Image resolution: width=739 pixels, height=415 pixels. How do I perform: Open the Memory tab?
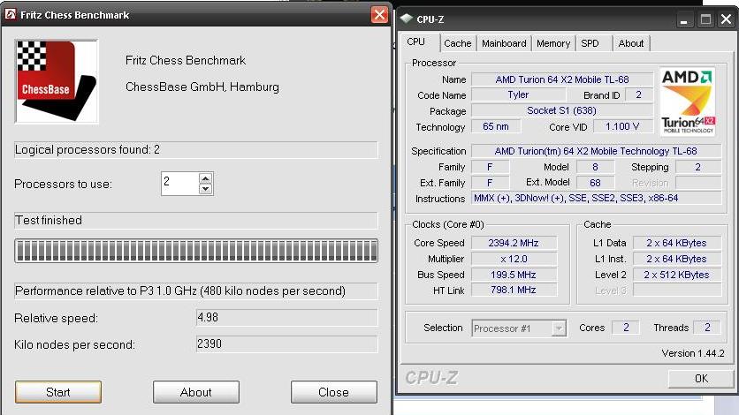pyautogui.click(x=553, y=43)
